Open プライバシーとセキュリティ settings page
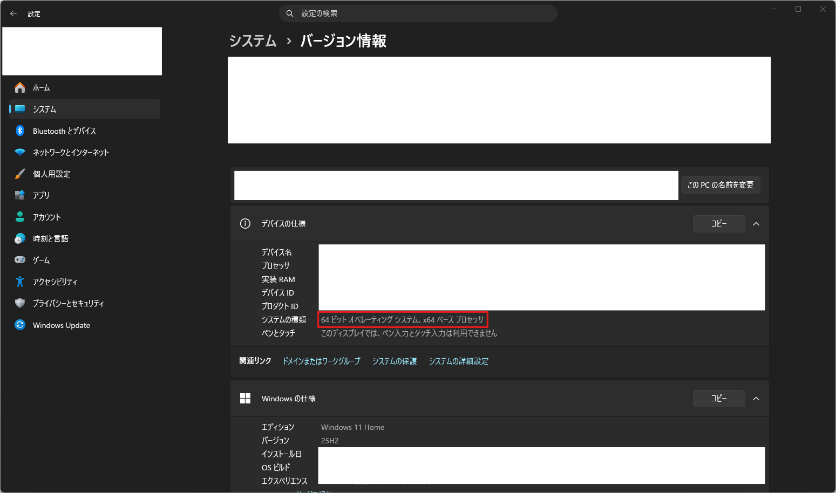The height and width of the screenshot is (493, 836). [68, 303]
